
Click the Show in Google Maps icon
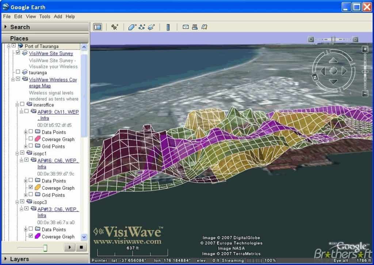pos(204,27)
